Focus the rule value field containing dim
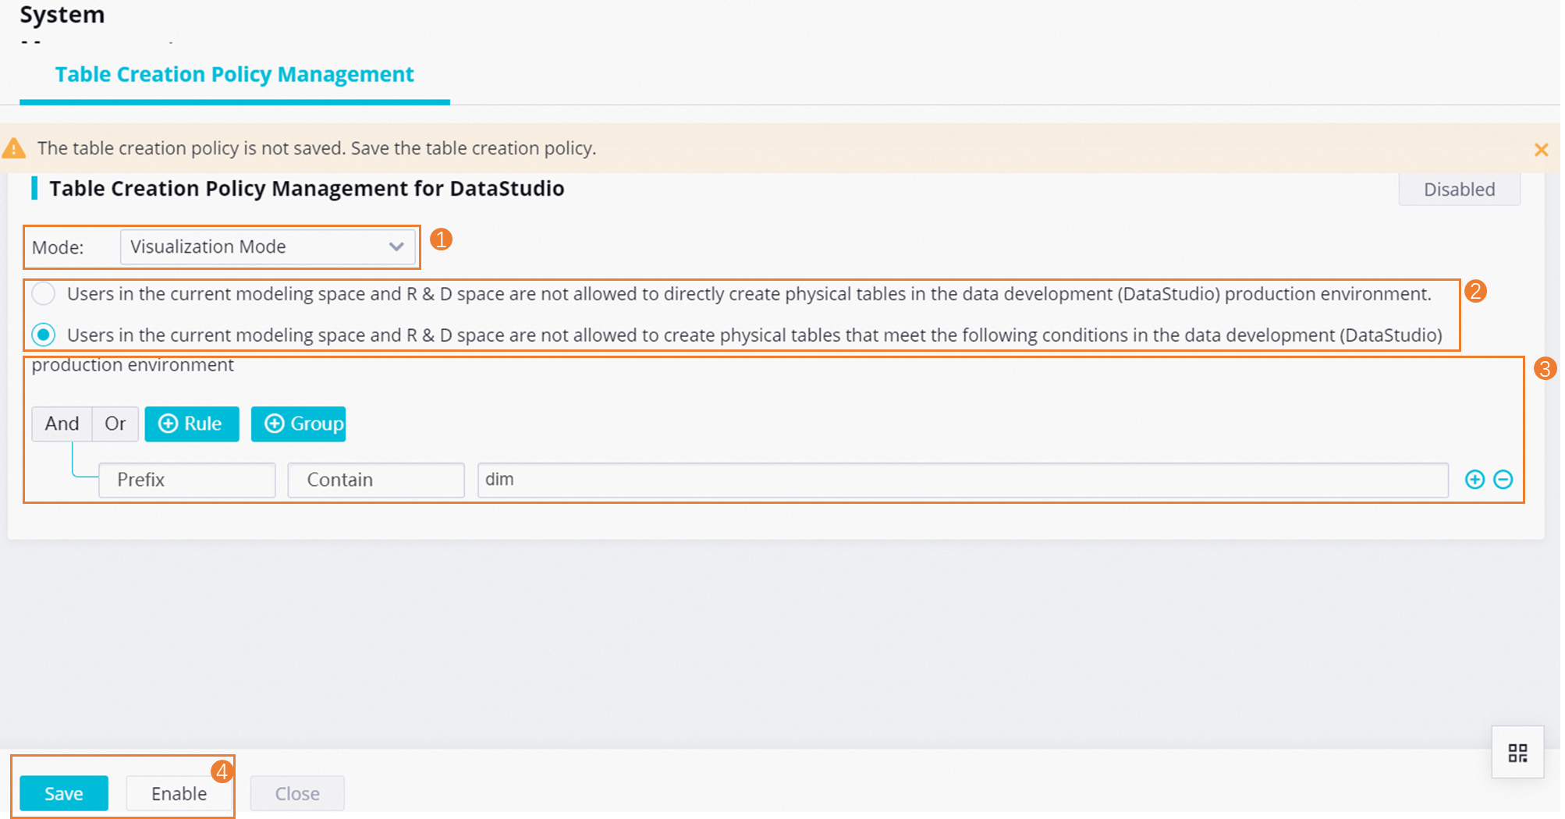Screen dimensions: 1565x819 tap(963, 480)
